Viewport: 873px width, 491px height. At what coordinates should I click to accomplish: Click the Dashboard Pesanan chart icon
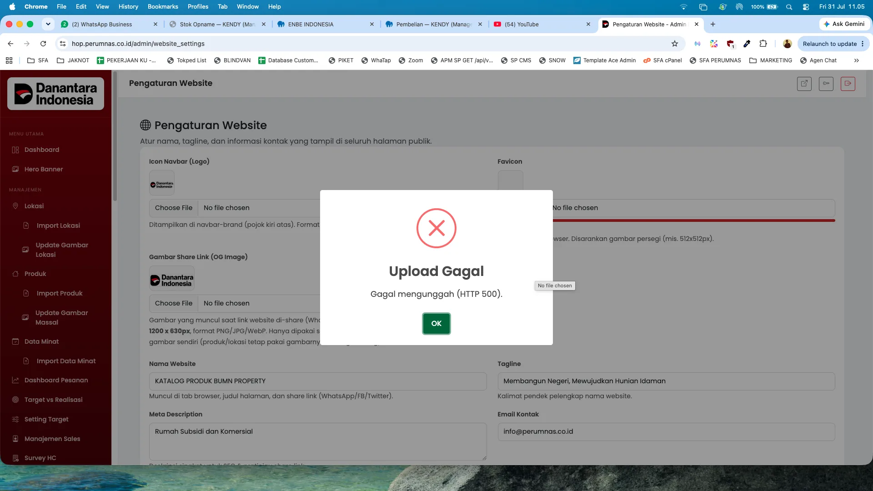pyautogui.click(x=15, y=380)
